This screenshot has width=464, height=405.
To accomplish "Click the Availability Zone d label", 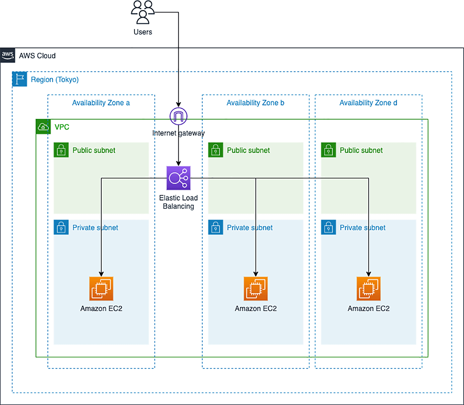I will 368,103.
